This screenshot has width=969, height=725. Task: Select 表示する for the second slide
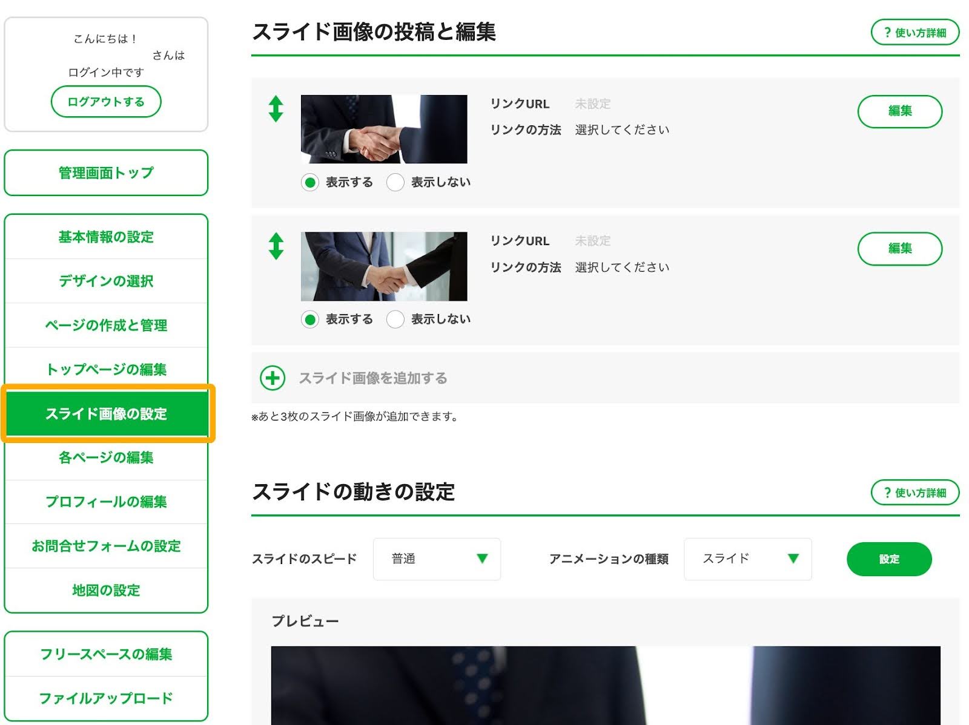point(310,319)
